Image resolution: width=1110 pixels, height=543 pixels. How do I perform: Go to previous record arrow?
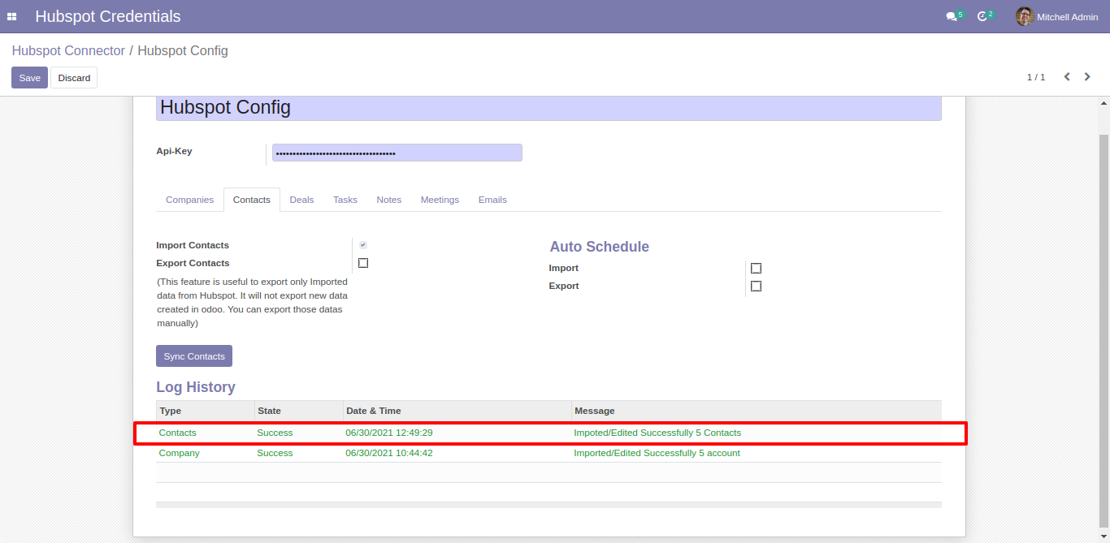1067,77
